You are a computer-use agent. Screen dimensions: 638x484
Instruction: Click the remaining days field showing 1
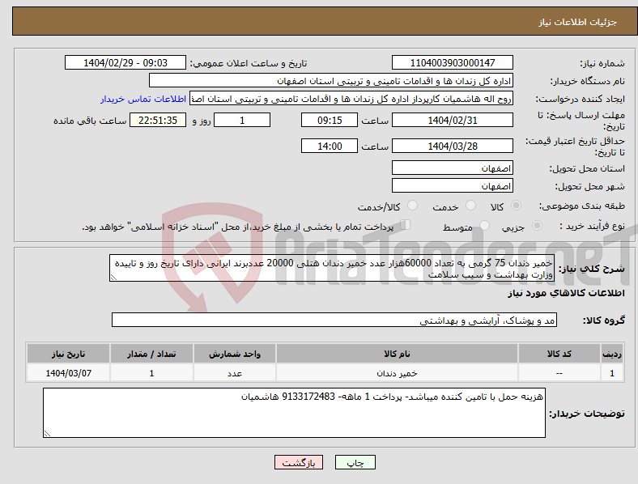coord(242,120)
